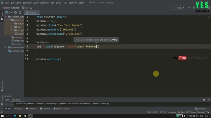Place cursor in window.mainloop() line

tap(49, 59)
